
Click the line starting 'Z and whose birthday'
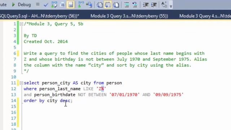115,59
